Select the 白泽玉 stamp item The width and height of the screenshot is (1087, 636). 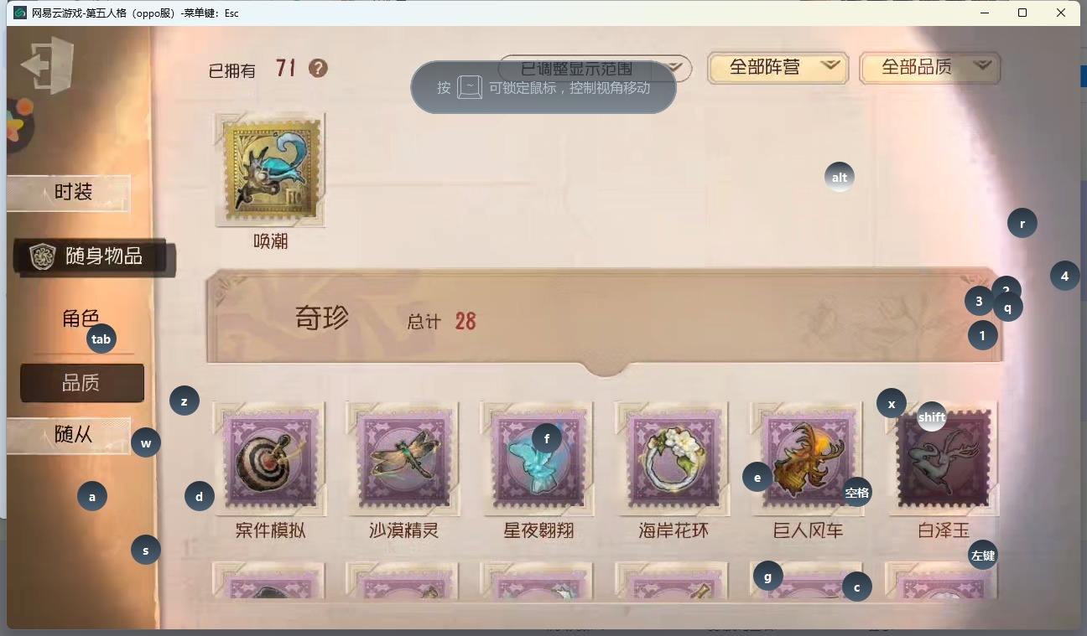pos(942,458)
